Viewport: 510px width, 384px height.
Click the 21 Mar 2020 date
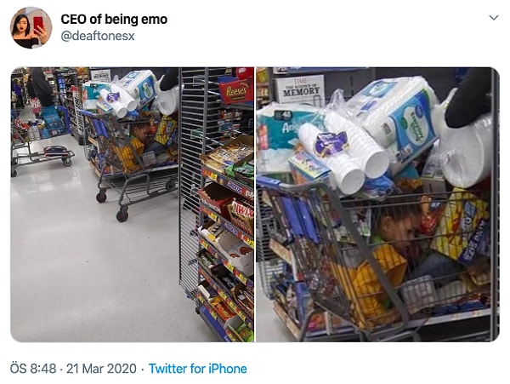[101, 369]
